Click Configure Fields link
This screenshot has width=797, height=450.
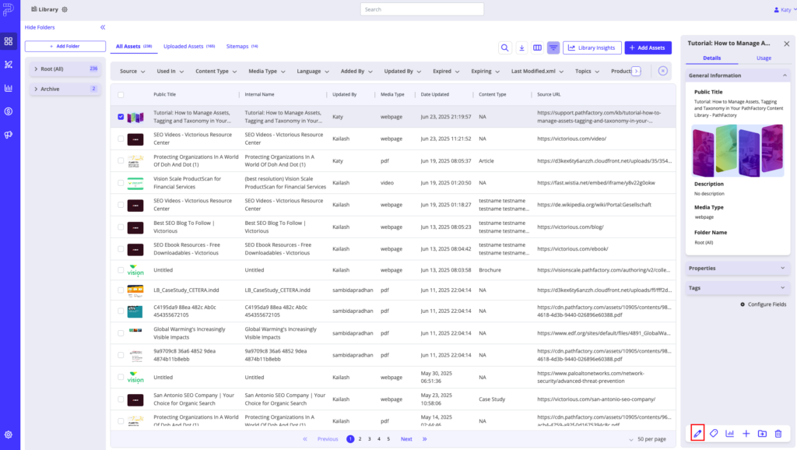pos(763,304)
